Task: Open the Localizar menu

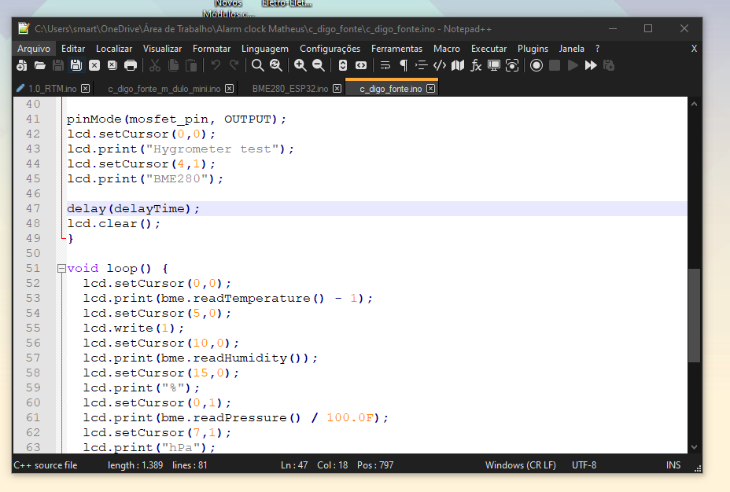Action: click(x=114, y=49)
